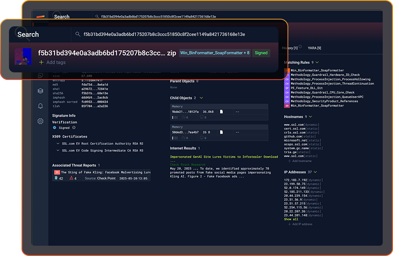Click the info icon next to Signed verification

[74, 128]
